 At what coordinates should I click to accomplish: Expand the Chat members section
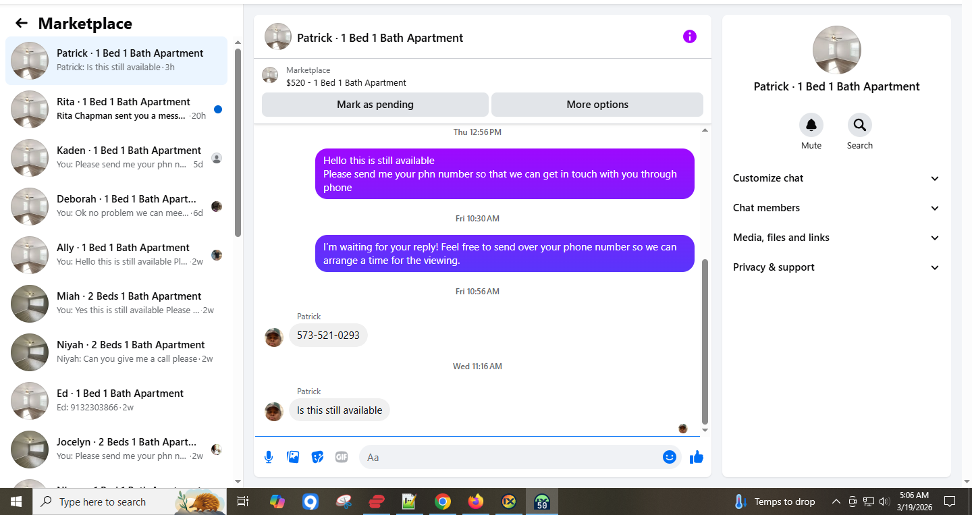[x=836, y=208]
